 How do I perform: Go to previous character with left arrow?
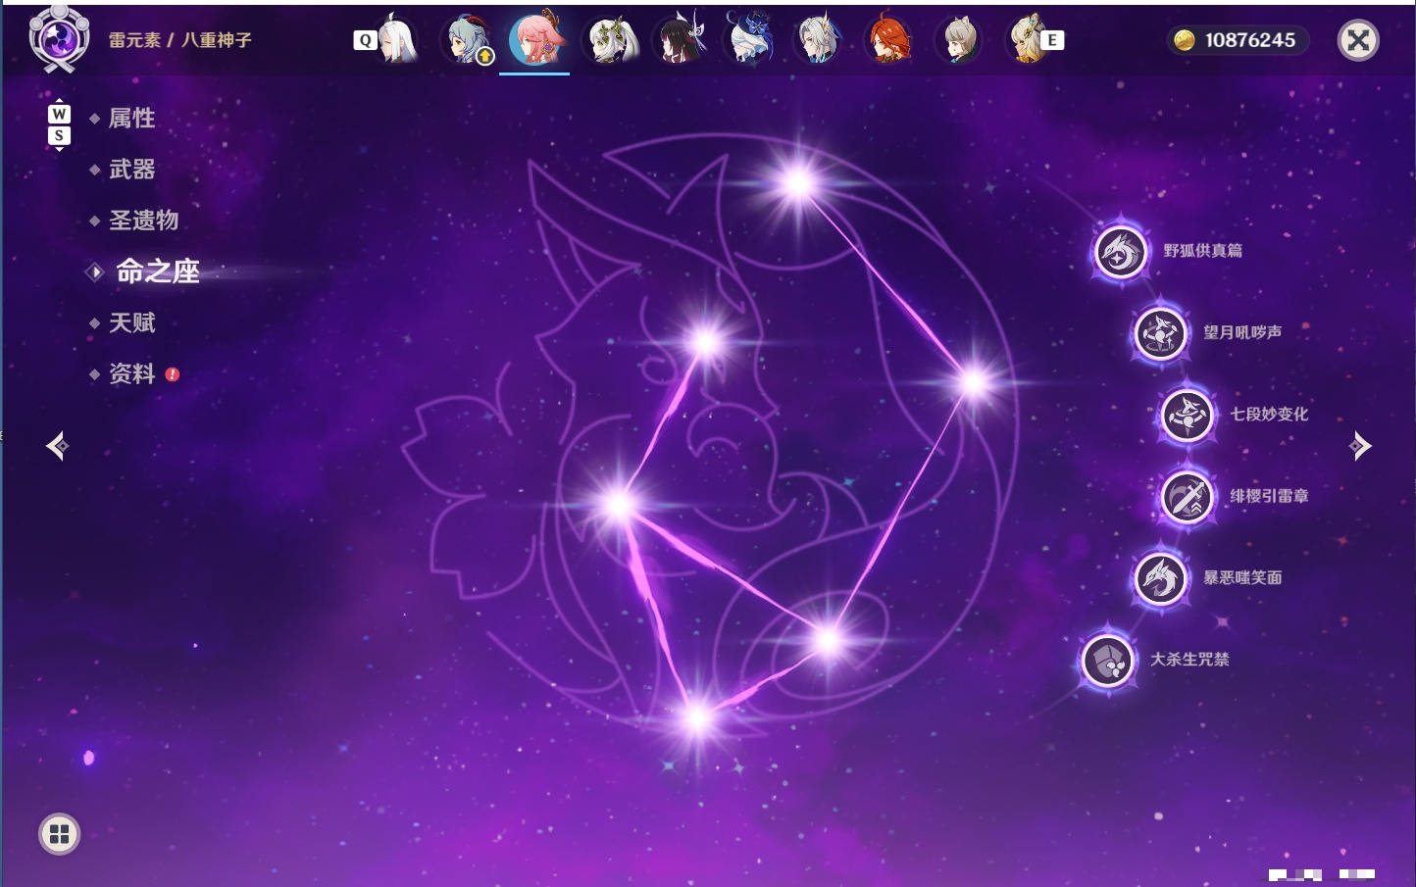point(58,446)
